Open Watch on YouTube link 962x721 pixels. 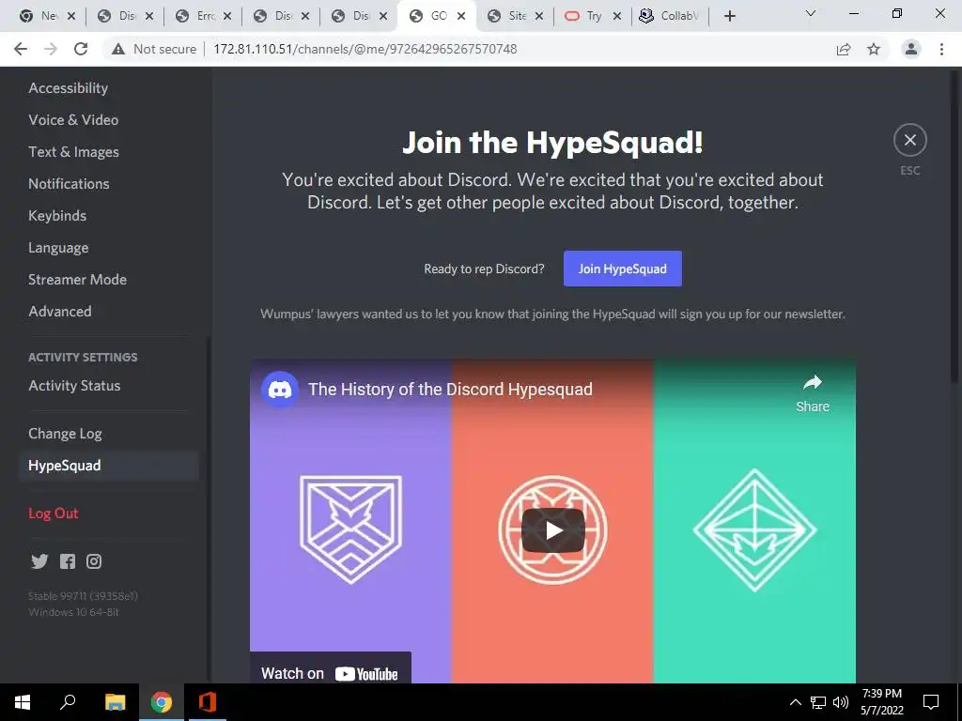[x=330, y=673]
